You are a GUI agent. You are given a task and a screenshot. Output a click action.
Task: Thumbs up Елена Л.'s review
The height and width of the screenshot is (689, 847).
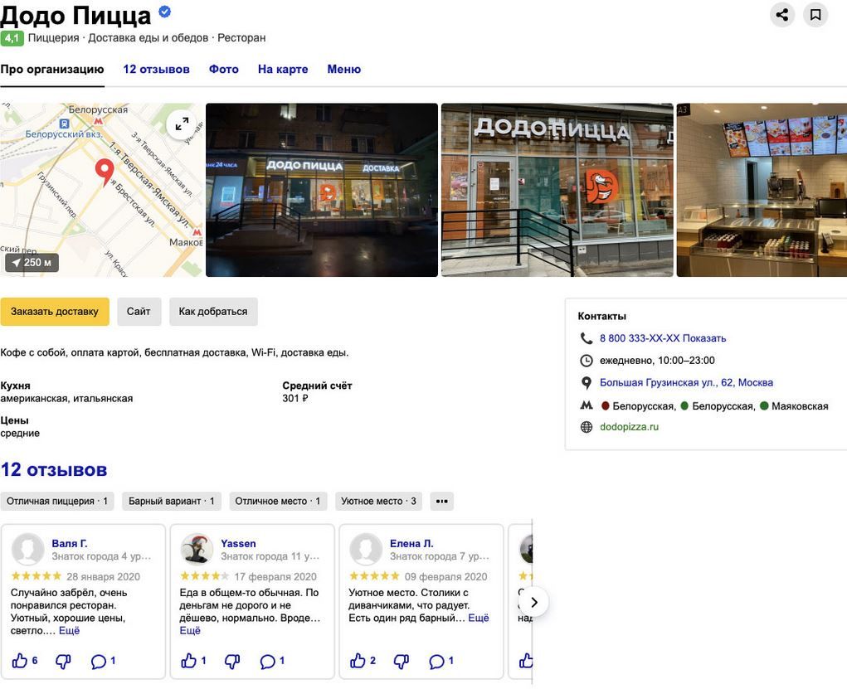(358, 661)
